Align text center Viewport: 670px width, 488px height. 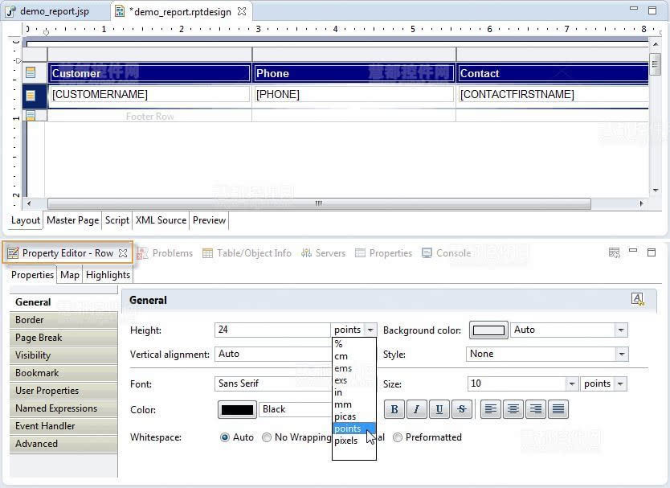tap(513, 409)
